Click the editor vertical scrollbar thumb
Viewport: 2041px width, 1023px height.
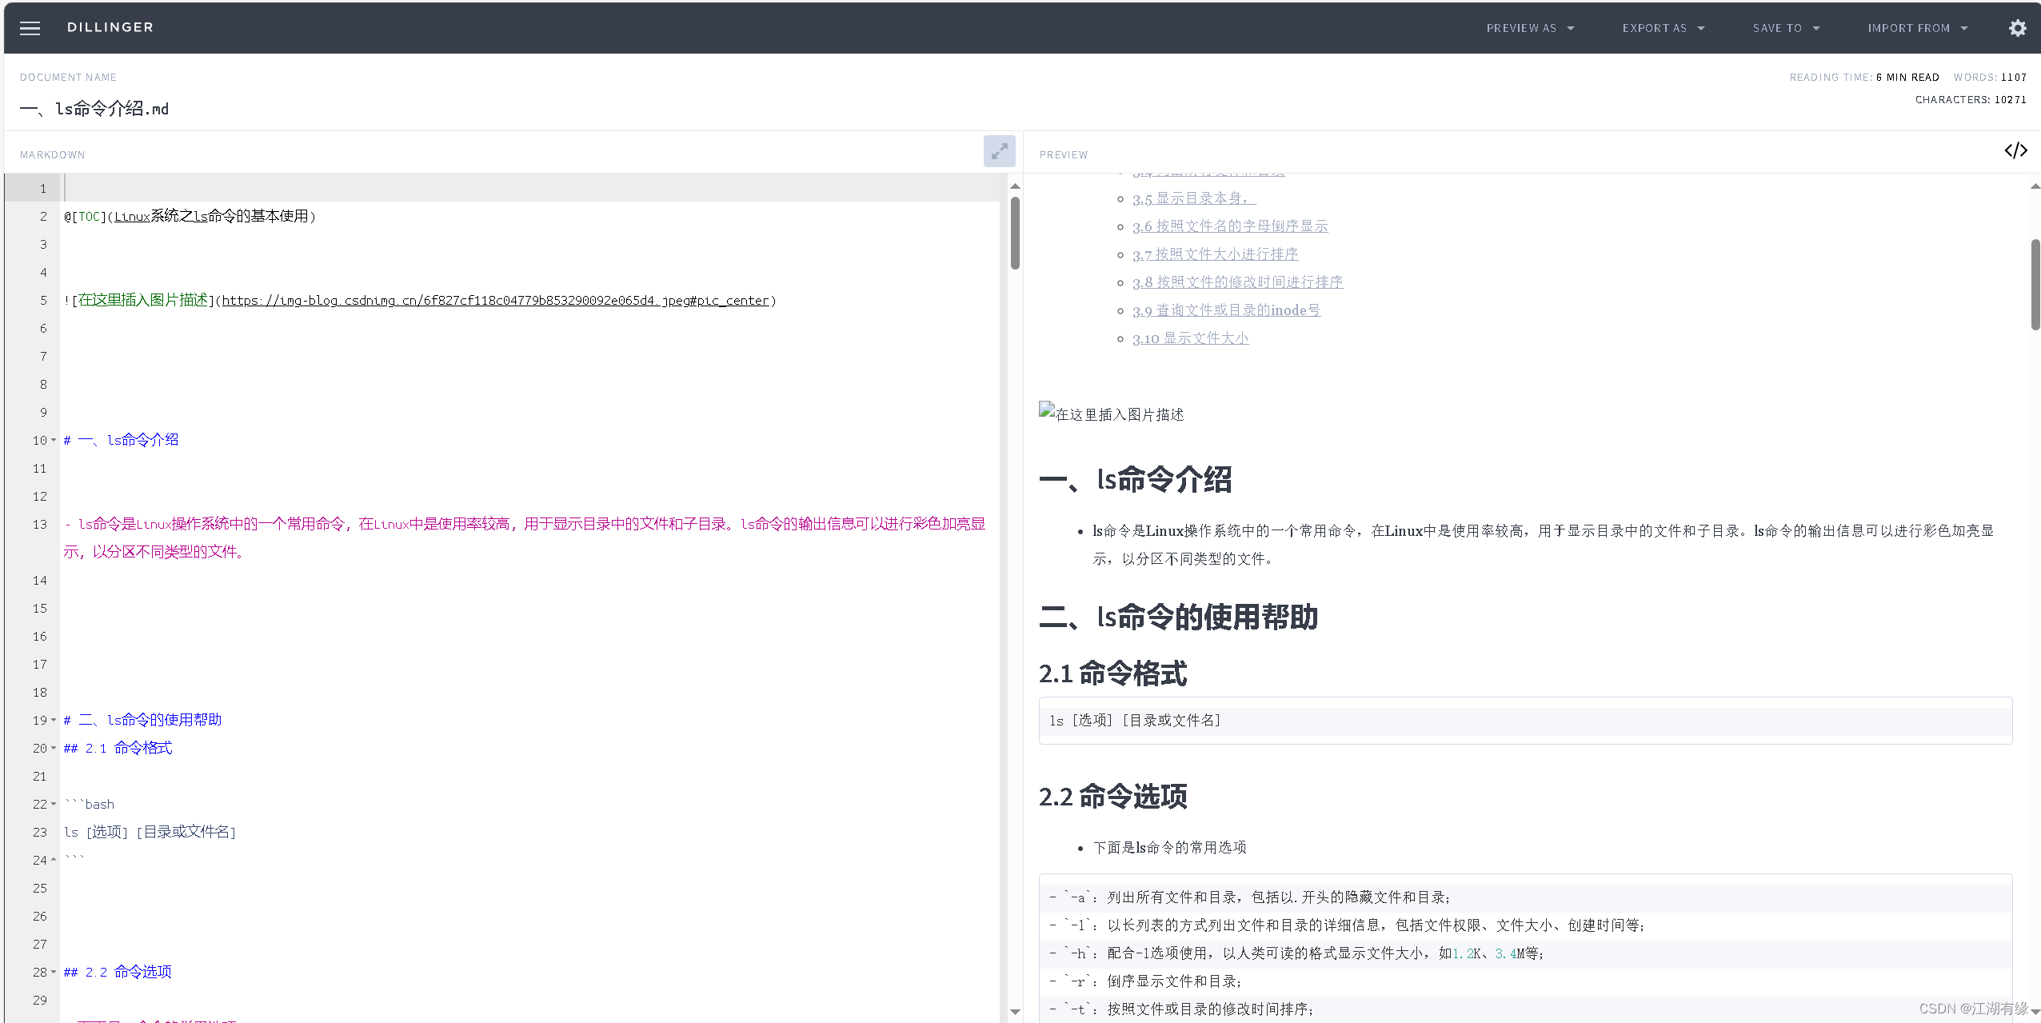[1015, 233]
